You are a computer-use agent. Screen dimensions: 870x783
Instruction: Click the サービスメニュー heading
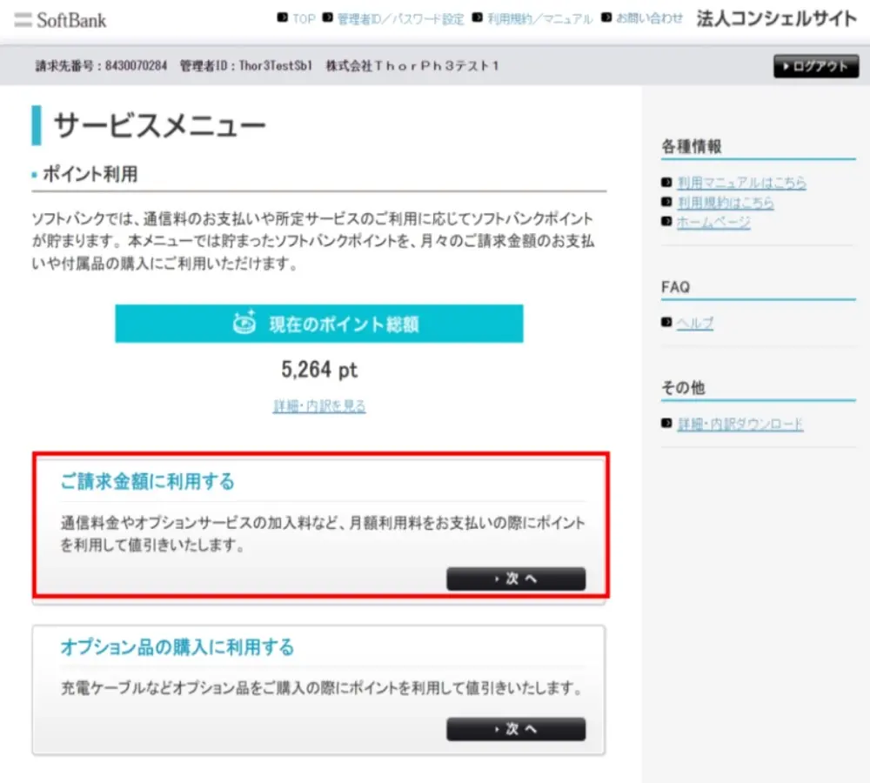(x=160, y=125)
